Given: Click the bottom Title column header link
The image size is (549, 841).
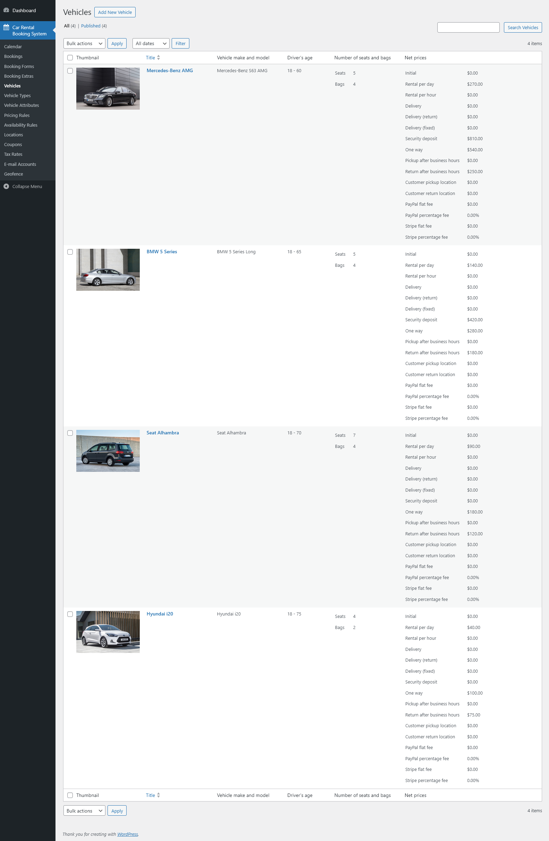Looking at the screenshot, I should coord(151,795).
